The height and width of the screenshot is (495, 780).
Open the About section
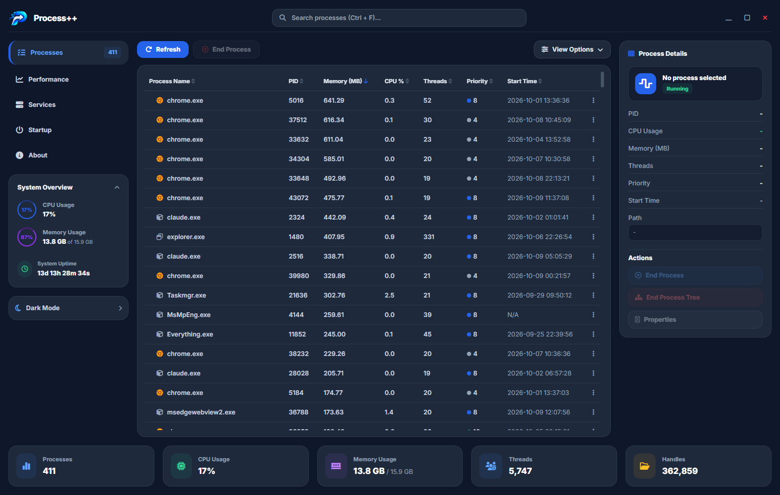pos(69,155)
